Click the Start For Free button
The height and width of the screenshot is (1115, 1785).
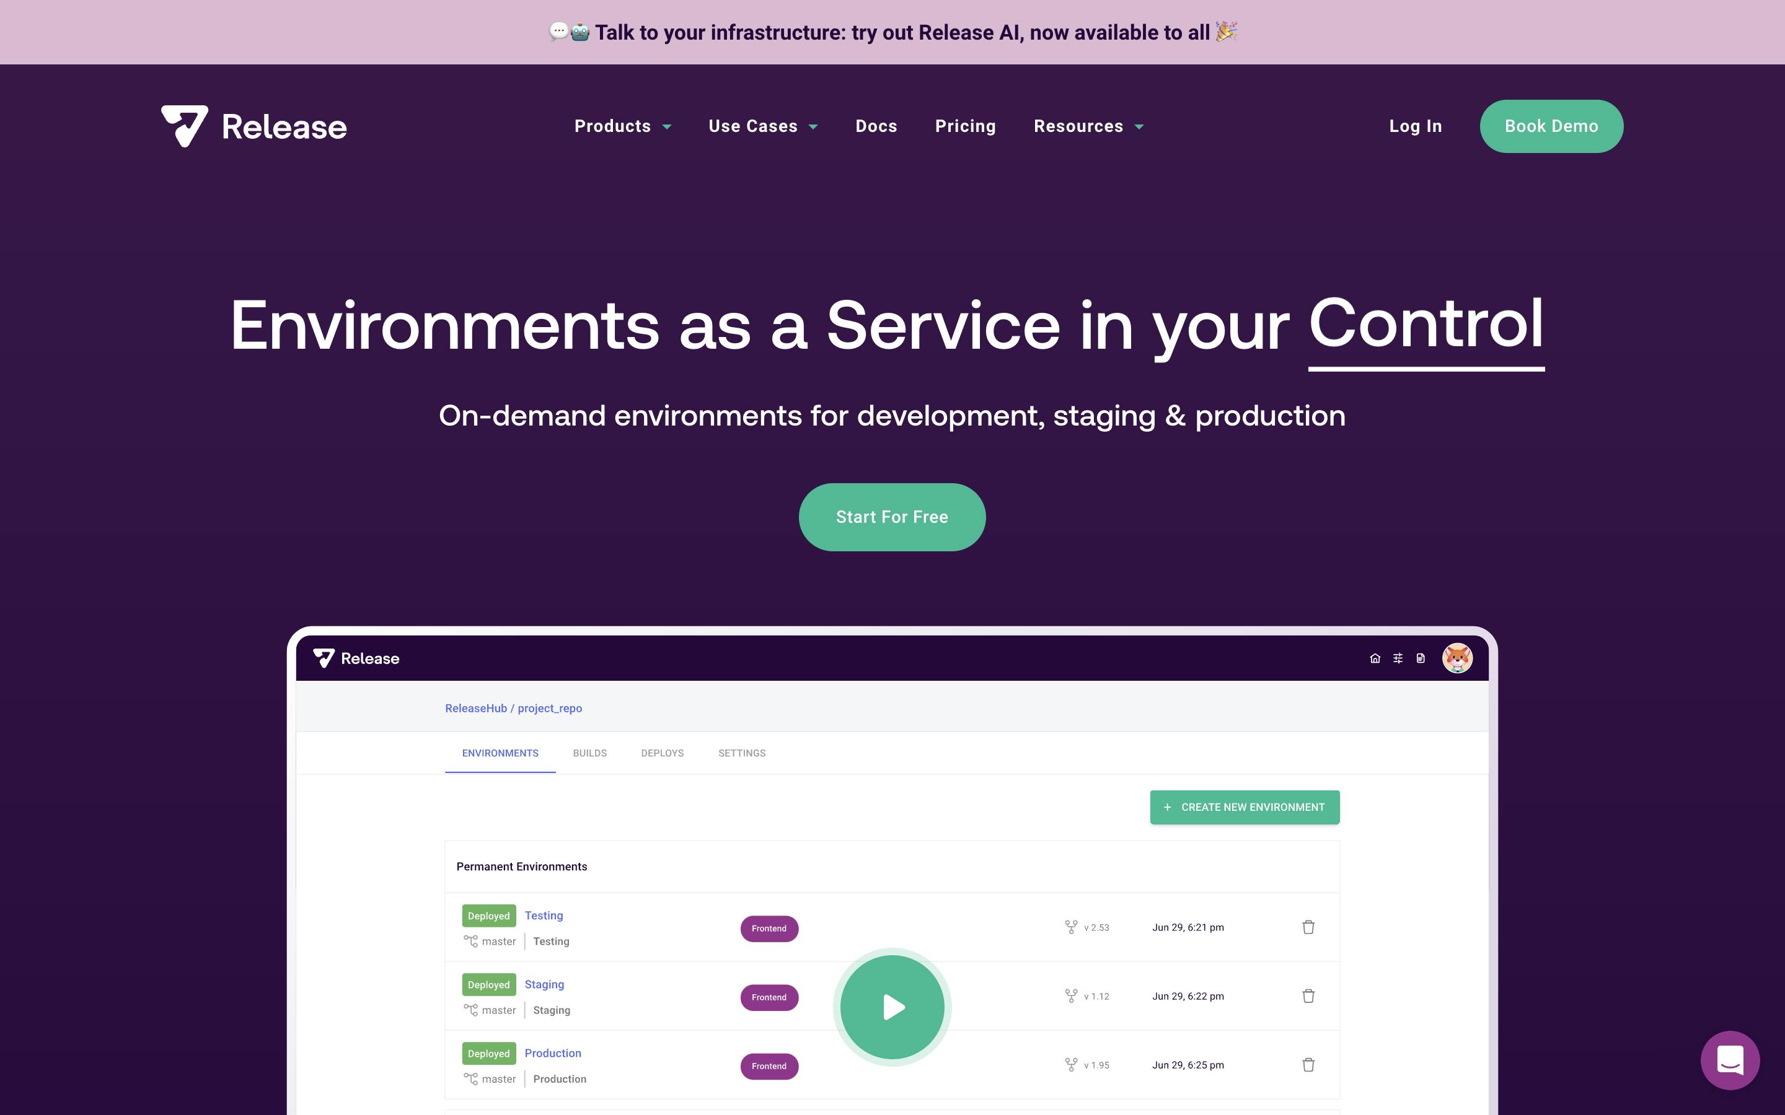pyautogui.click(x=892, y=517)
